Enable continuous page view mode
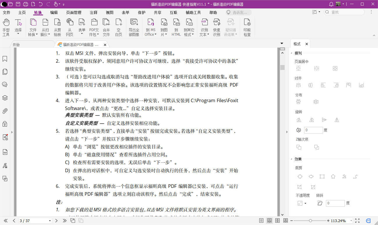The image size is (378, 225). coord(269,221)
